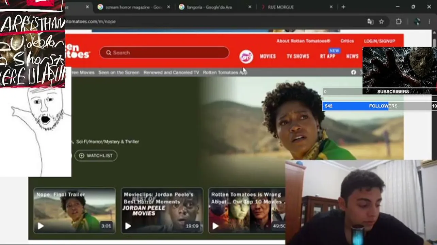Play the Jordan Peele's Best Horror Moments video
The width and height of the screenshot is (437, 245).
point(128,226)
